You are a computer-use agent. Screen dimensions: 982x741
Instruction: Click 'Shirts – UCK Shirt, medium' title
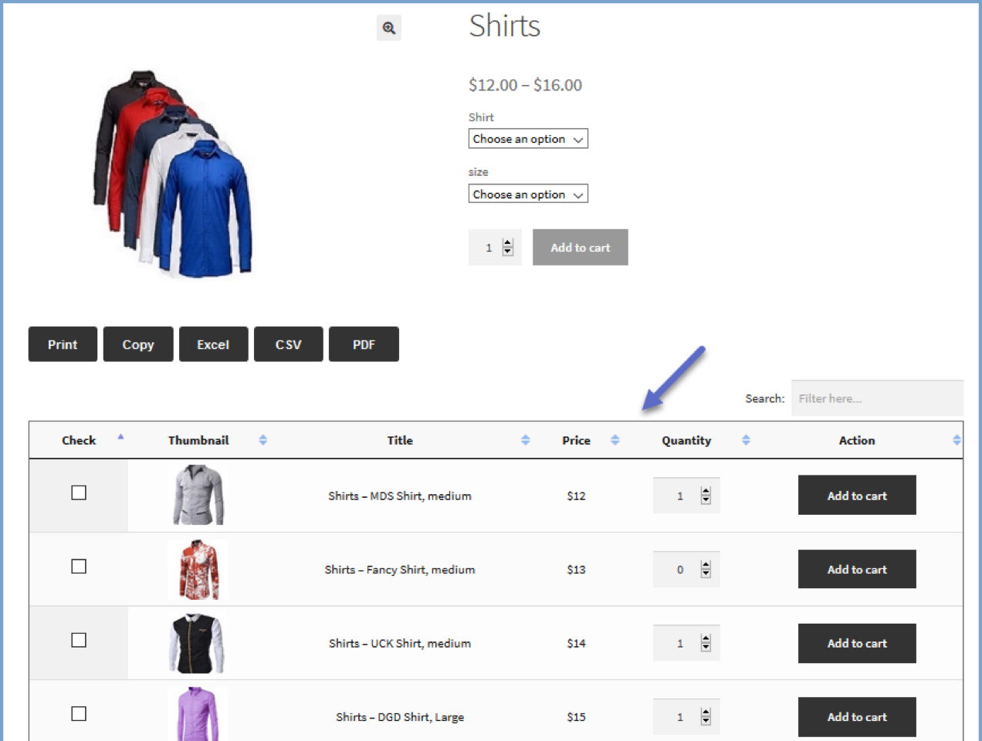pos(400,644)
